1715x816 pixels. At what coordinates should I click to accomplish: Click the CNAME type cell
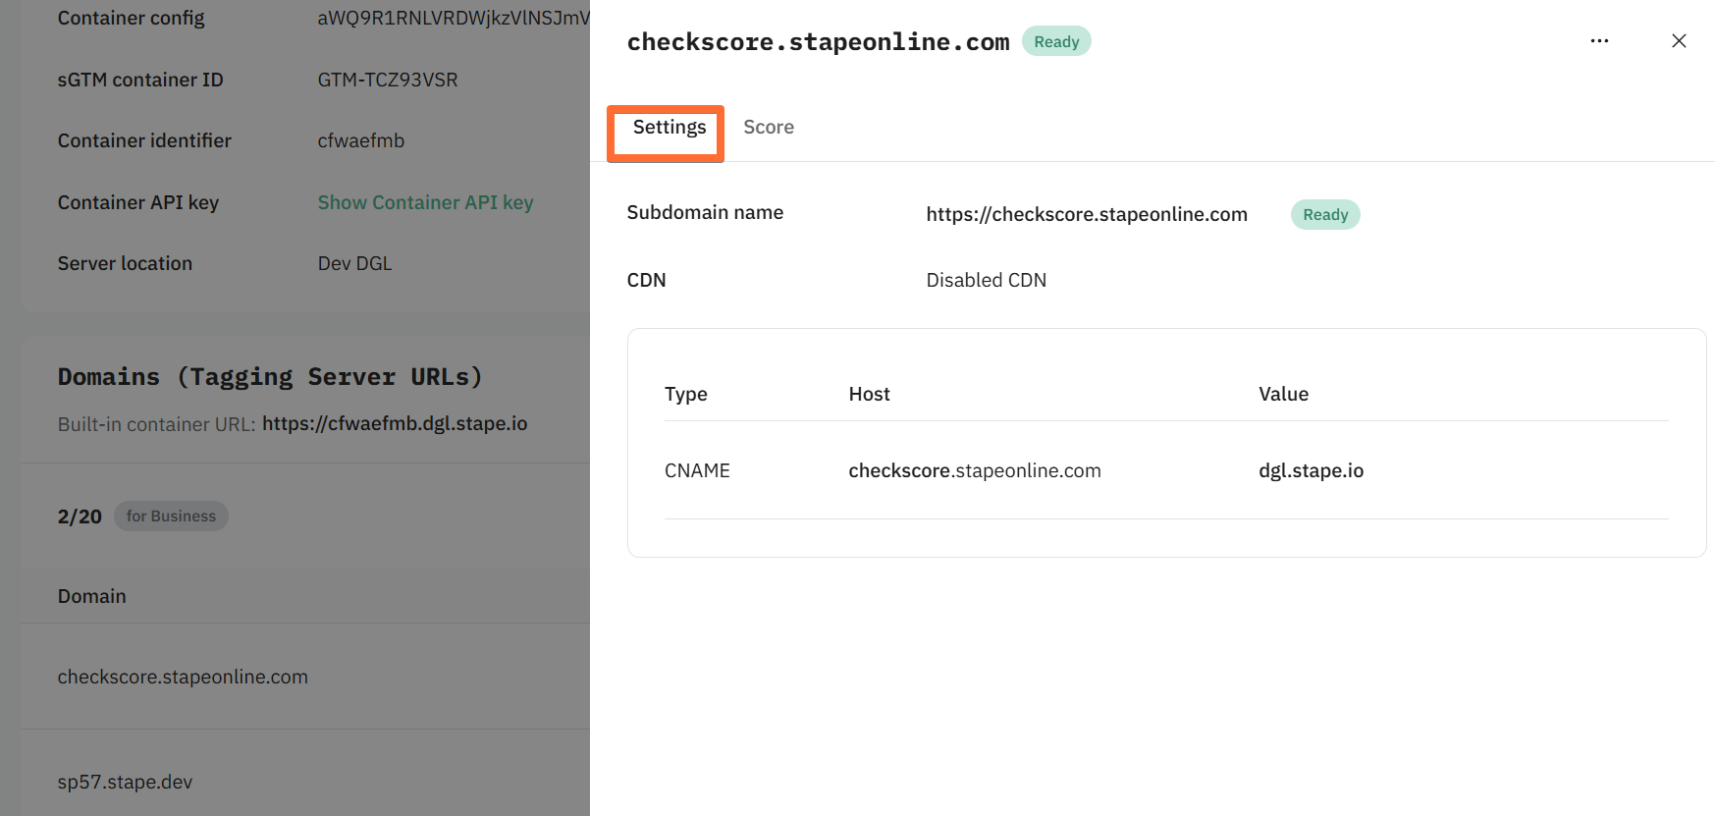pos(697,470)
